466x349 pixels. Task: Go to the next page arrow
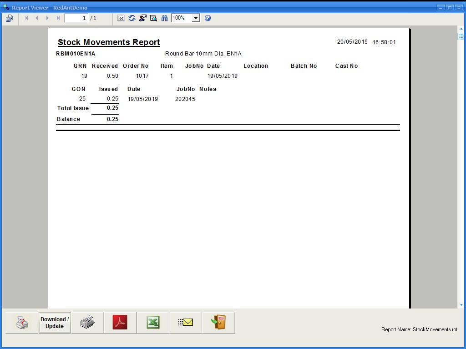[x=47, y=18]
